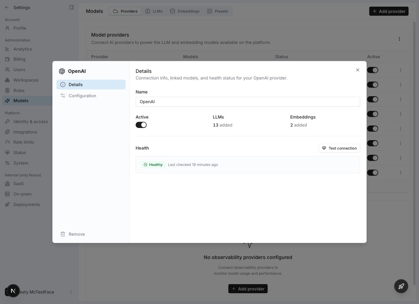The image size is (419, 304).
Task: Click 'Last checked 19 minutes ago' text
Action: pyautogui.click(x=193, y=165)
